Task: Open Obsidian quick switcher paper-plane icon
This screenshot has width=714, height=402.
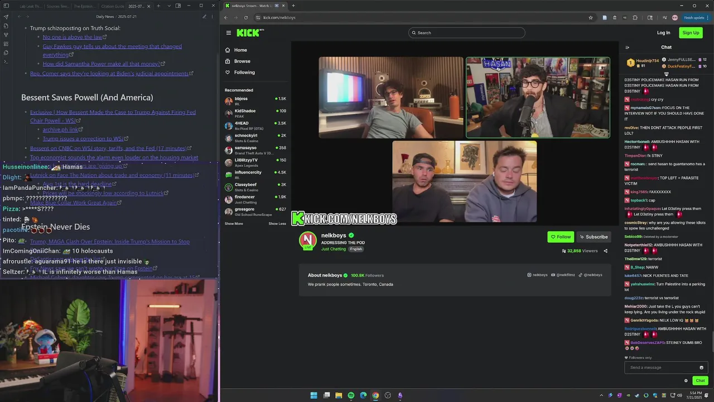Action: [6, 16]
